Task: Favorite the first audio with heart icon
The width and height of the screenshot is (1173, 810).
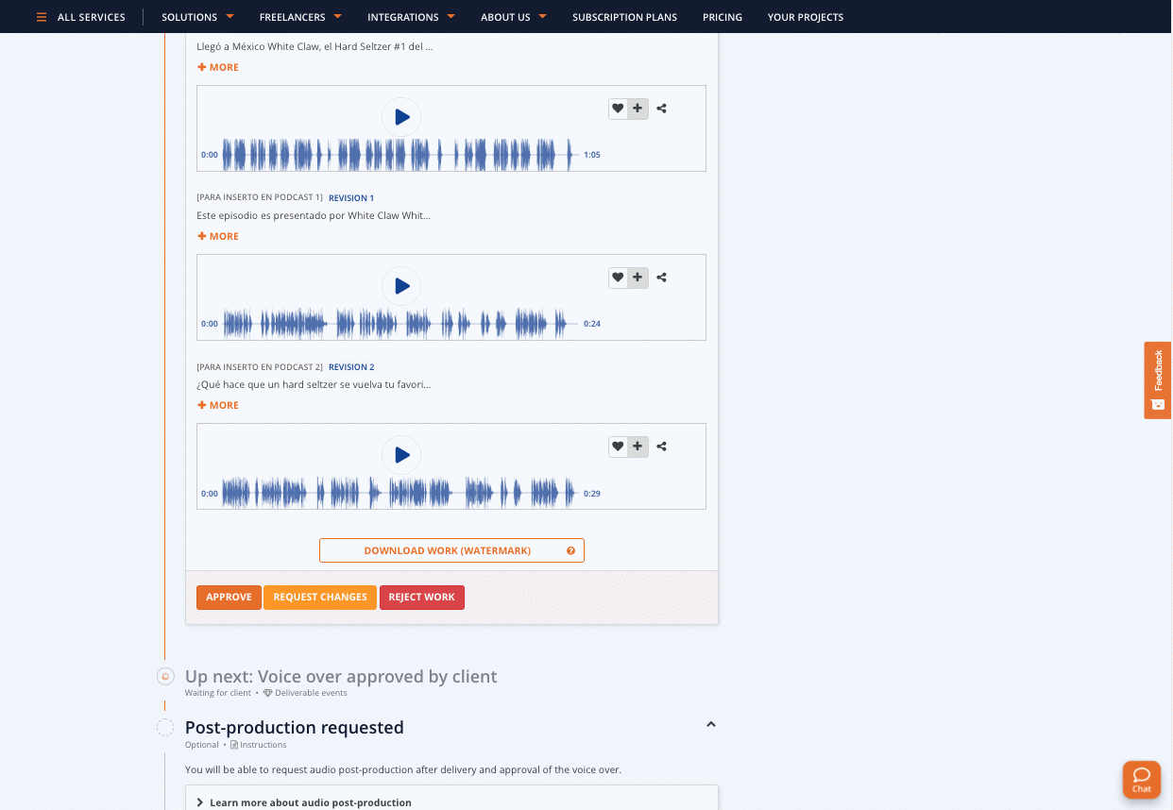Action: (x=618, y=109)
